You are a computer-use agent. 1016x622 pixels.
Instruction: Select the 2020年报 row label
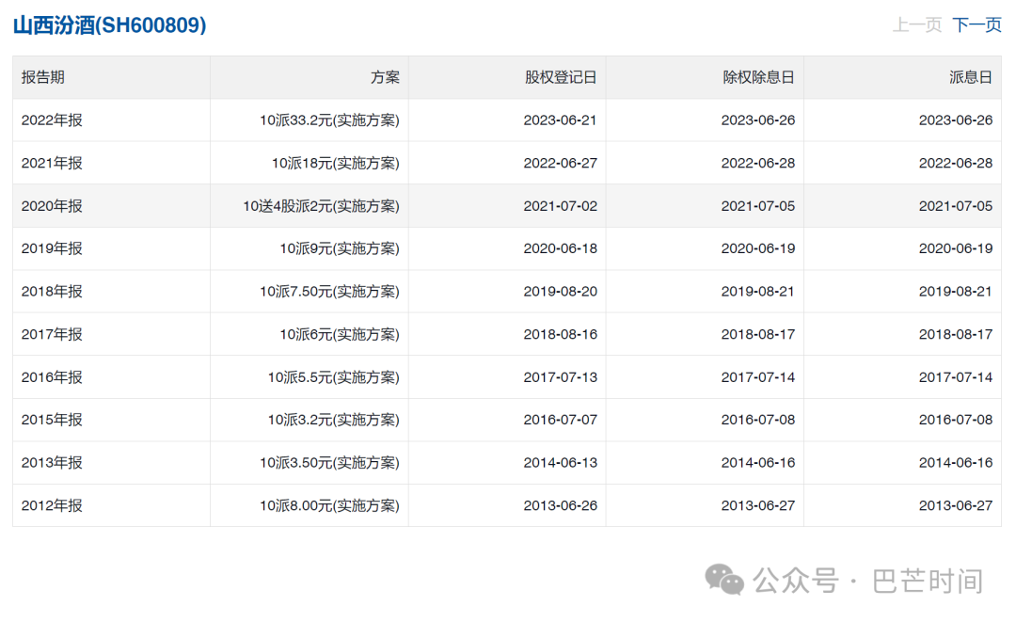[x=52, y=206]
